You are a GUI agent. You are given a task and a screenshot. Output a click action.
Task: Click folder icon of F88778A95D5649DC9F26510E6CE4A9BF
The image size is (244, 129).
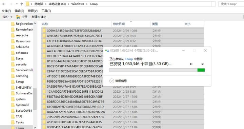[44, 97]
